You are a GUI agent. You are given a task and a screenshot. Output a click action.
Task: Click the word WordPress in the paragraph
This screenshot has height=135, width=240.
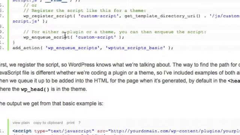click(81, 65)
